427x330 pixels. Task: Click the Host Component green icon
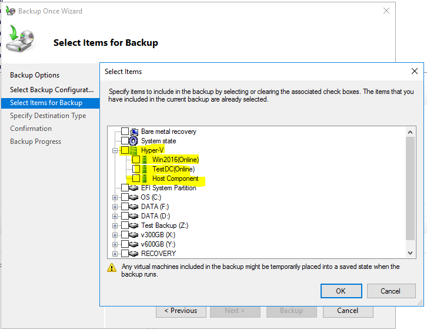click(x=145, y=179)
